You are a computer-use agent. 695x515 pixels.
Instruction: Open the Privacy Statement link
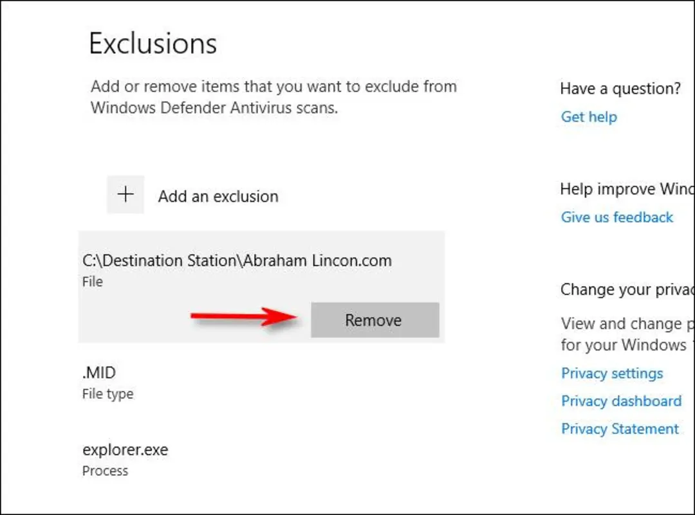click(620, 429)
